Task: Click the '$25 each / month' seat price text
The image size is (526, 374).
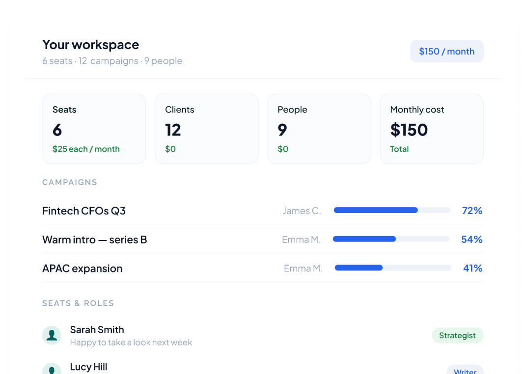Action: [x=86, y=149]
